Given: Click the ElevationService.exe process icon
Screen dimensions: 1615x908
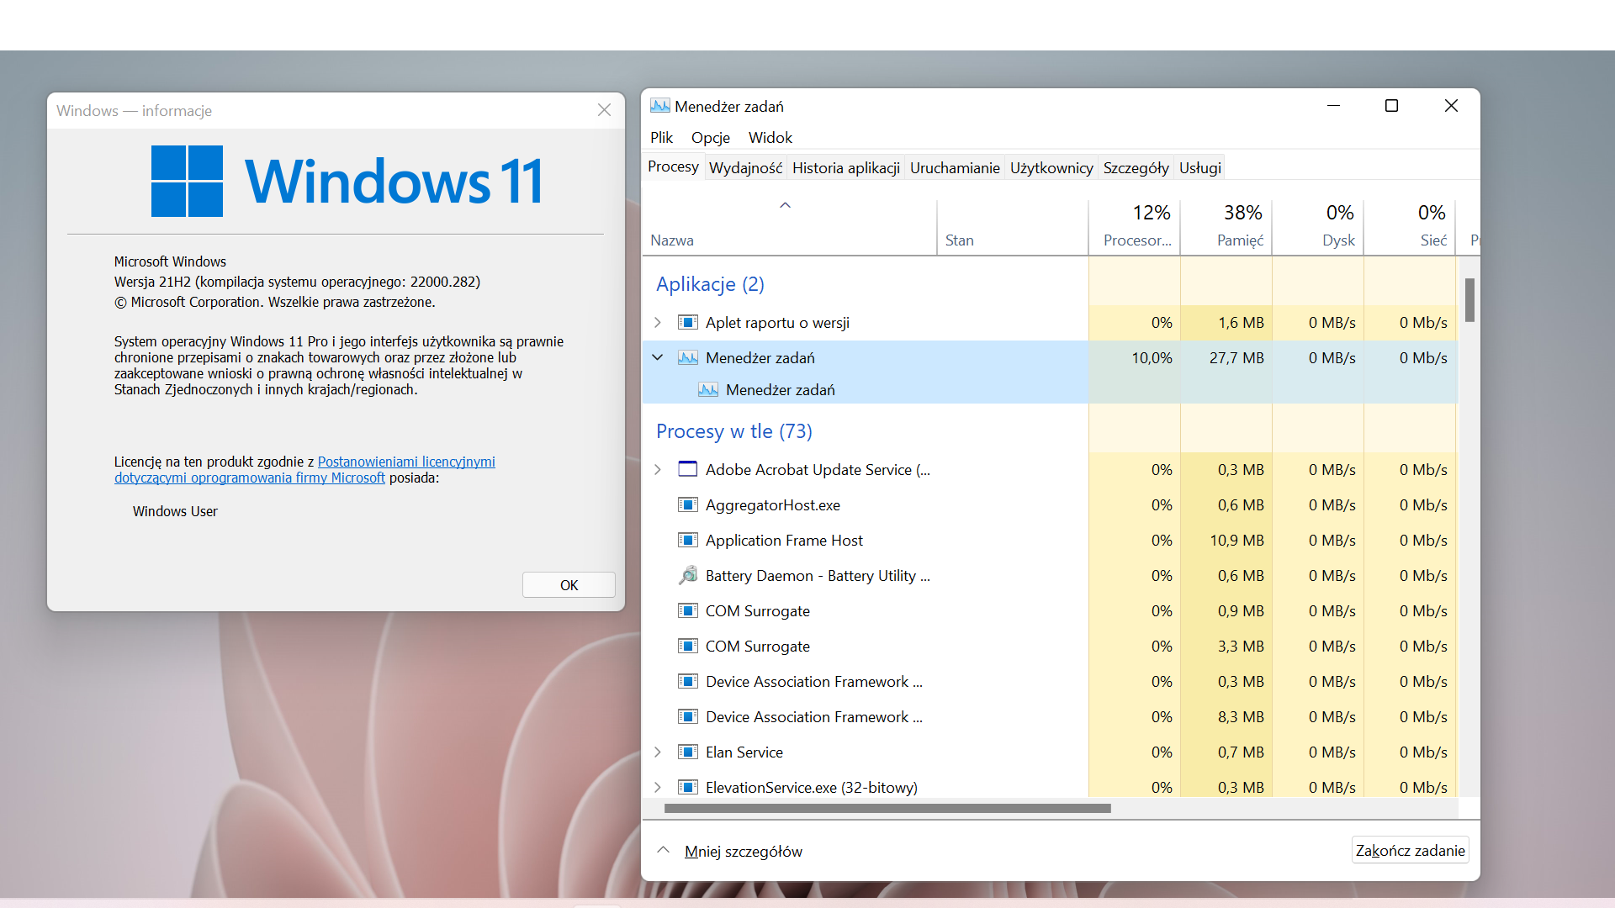Looking at the screenshot, I should click(x=688, y=788).
